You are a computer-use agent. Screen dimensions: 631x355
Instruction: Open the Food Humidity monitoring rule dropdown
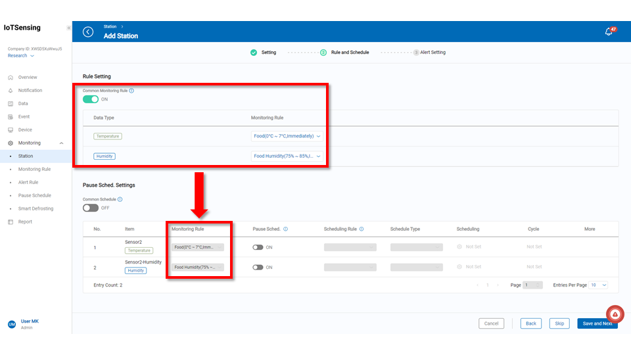288,156
